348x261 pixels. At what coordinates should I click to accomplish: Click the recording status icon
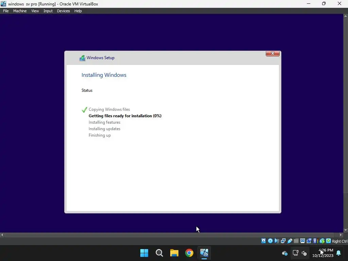click(x=309, y=241)
